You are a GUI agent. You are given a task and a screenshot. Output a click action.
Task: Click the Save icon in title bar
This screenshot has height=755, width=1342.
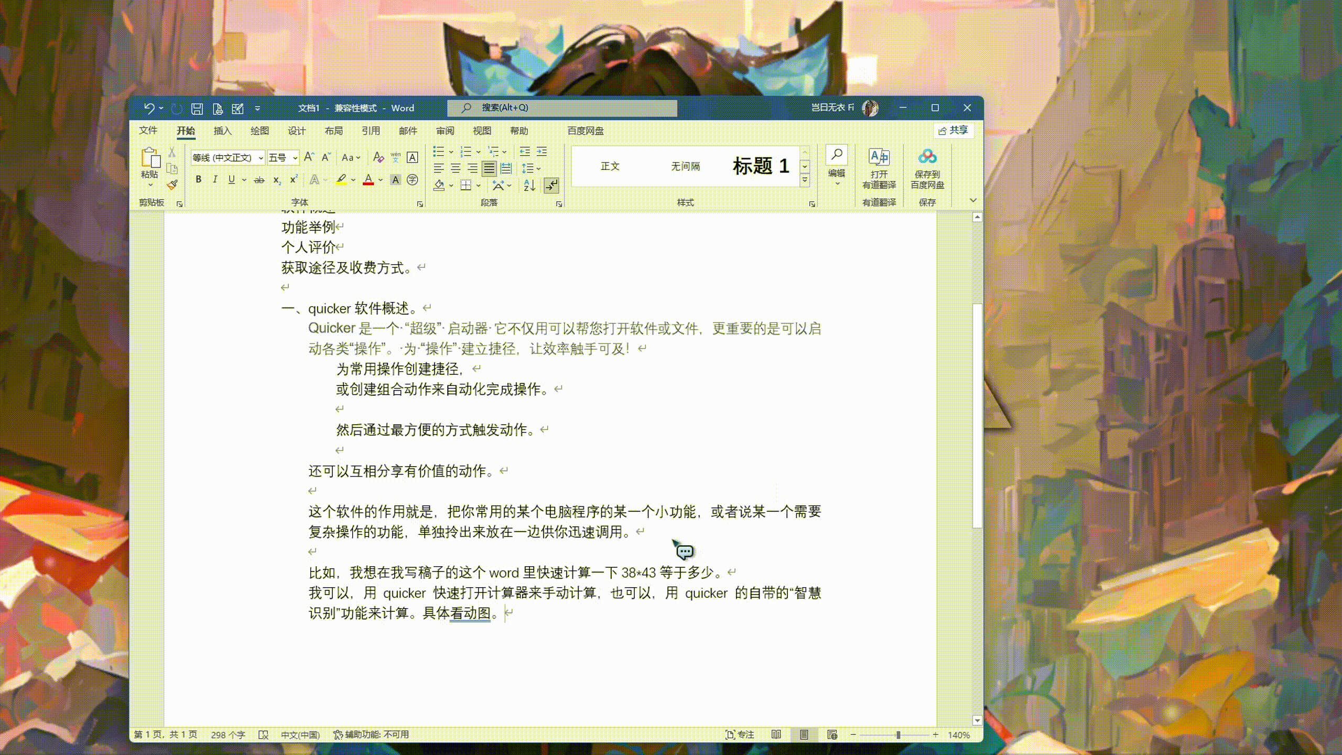point(197,109)
